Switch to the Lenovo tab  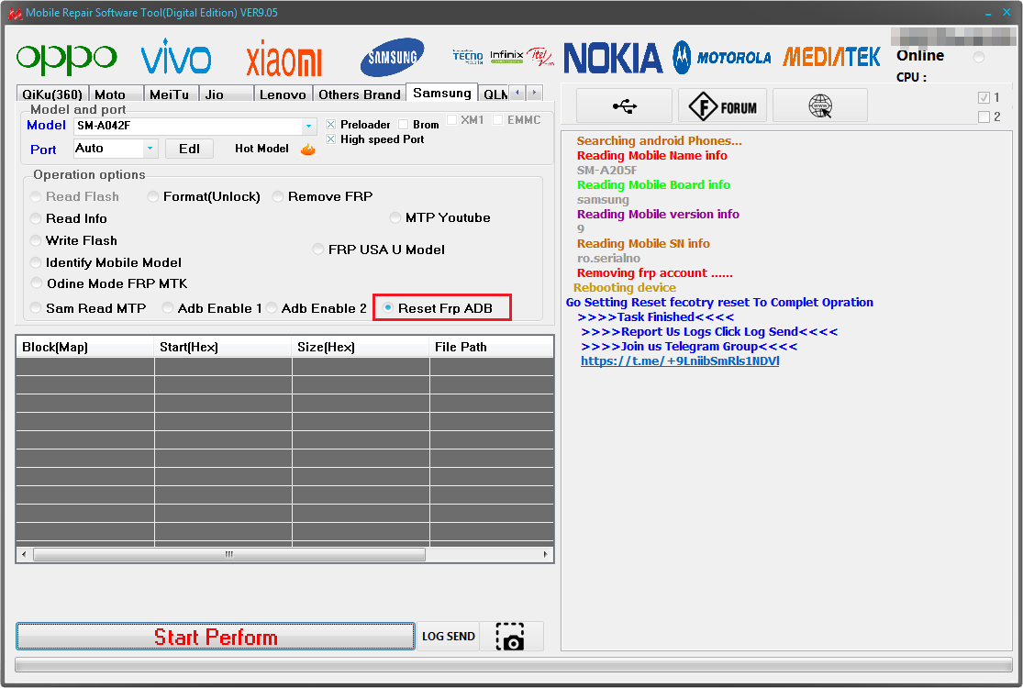coord(283,94)
